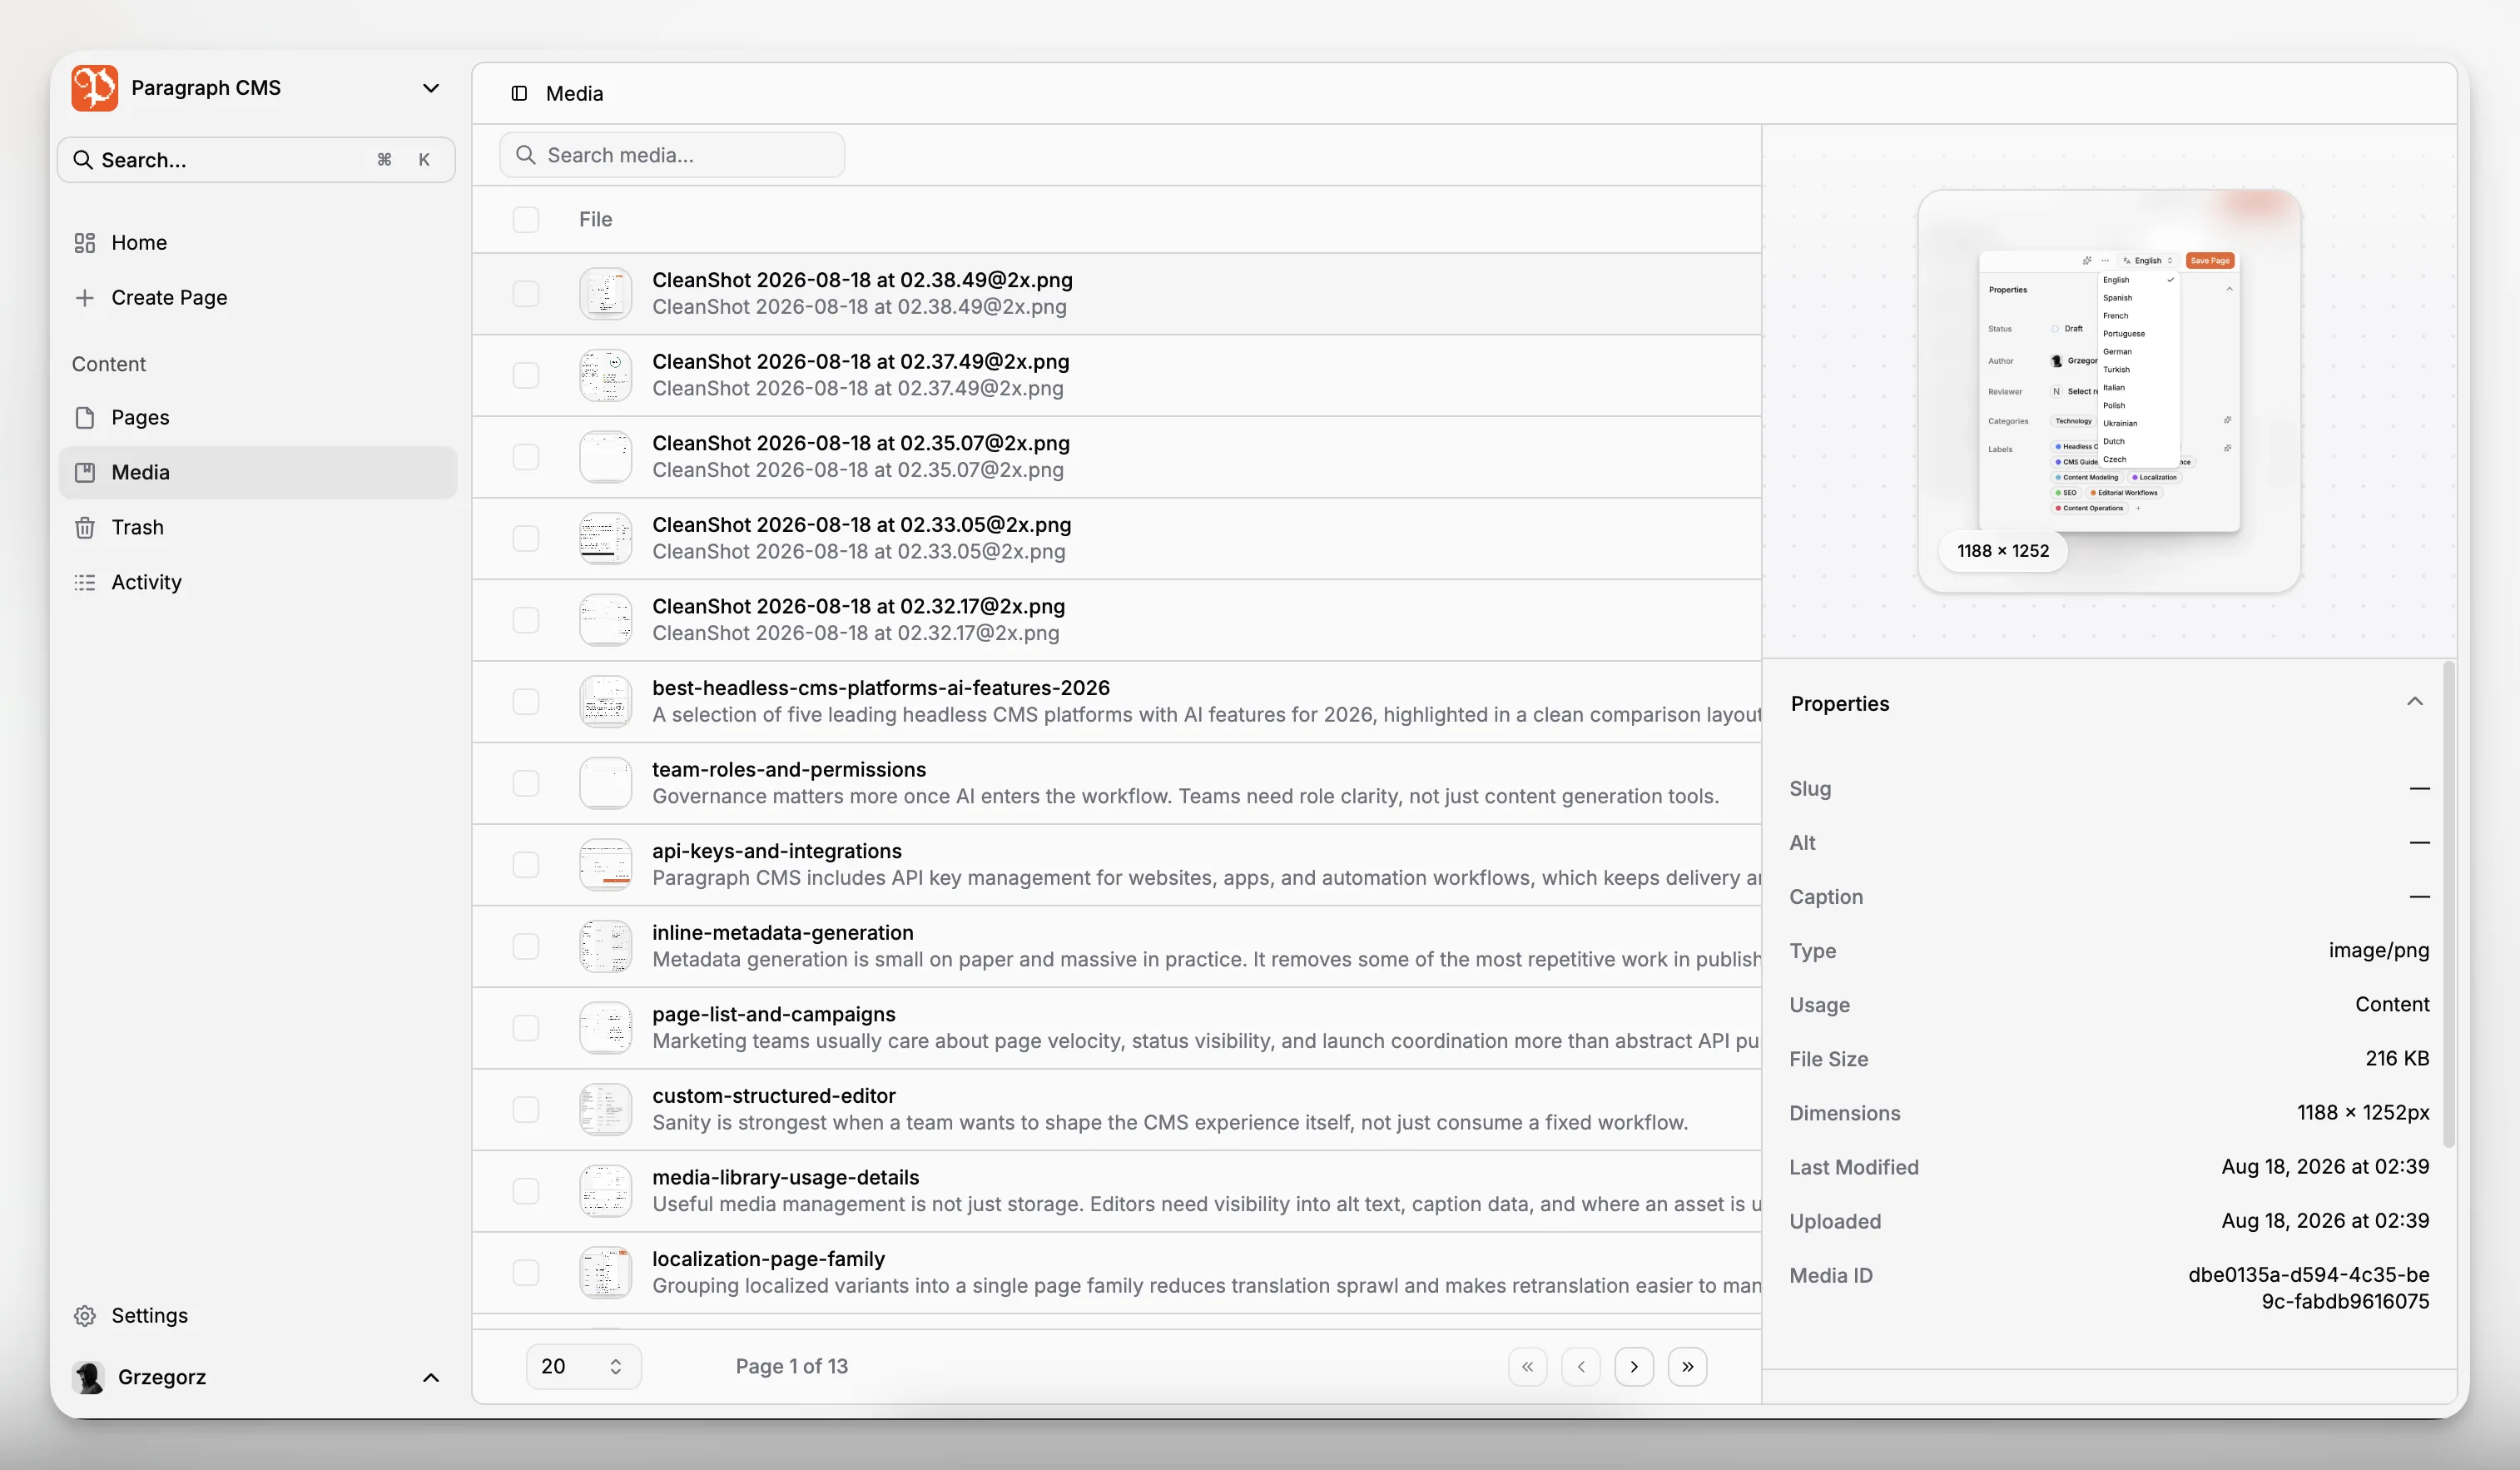Collapse the Properties section chevron

(2415, 702)
